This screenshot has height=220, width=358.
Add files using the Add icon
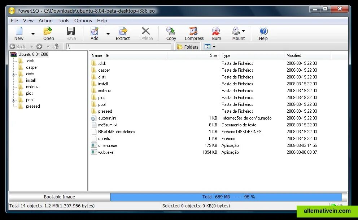click(x=94, y=33)
